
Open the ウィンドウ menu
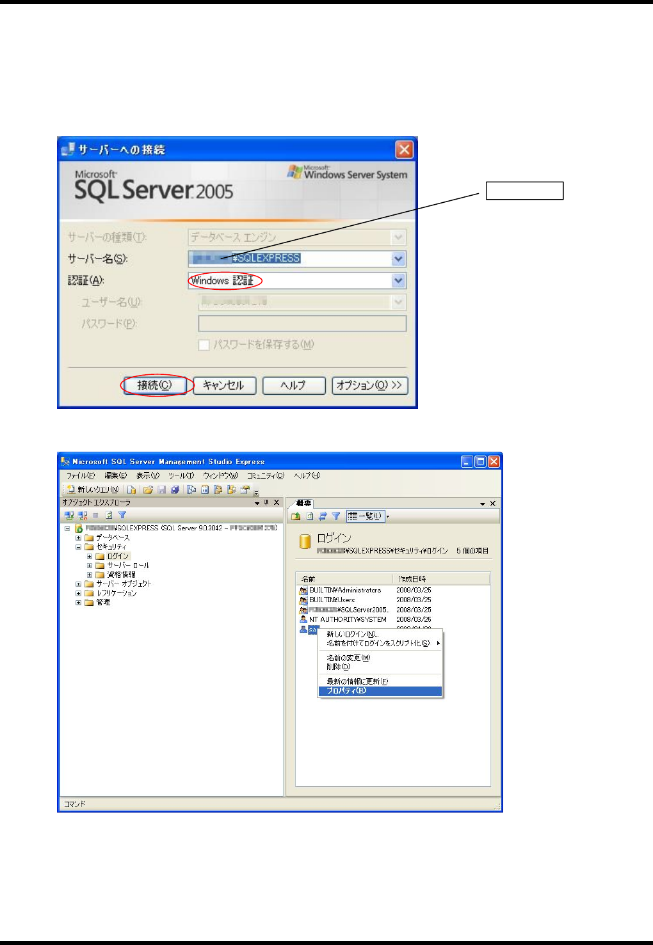220,475
